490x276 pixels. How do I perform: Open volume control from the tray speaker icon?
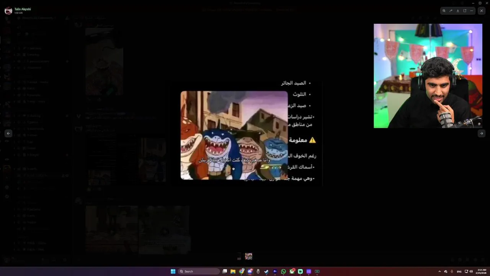471,271
